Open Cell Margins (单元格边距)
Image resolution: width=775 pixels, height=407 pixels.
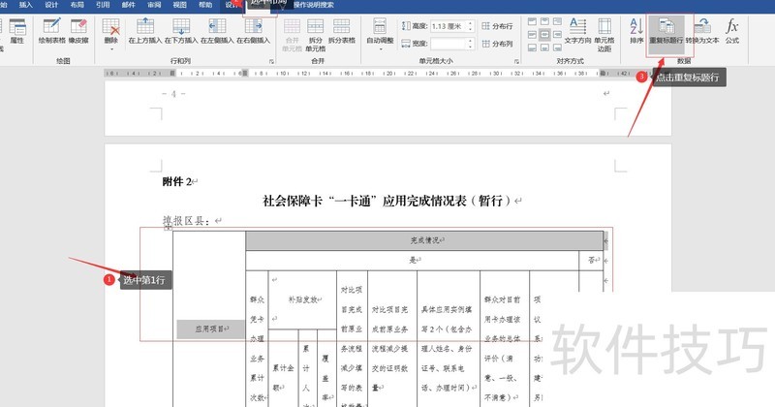604,35
